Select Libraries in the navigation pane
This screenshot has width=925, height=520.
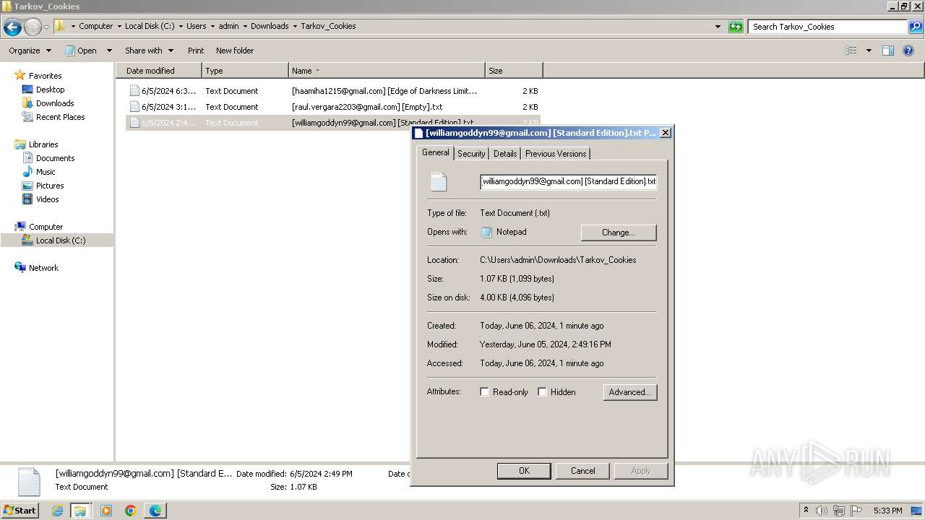point(43,144)
